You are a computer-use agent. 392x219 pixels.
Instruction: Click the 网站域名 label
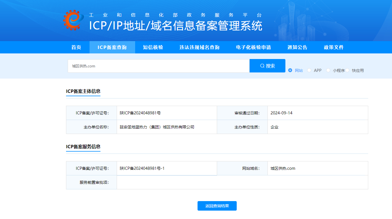click(x=251, y=168)
